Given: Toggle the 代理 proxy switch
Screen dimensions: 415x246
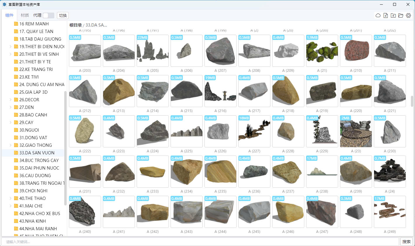Looking at the screenshot, I should (48, 15).
